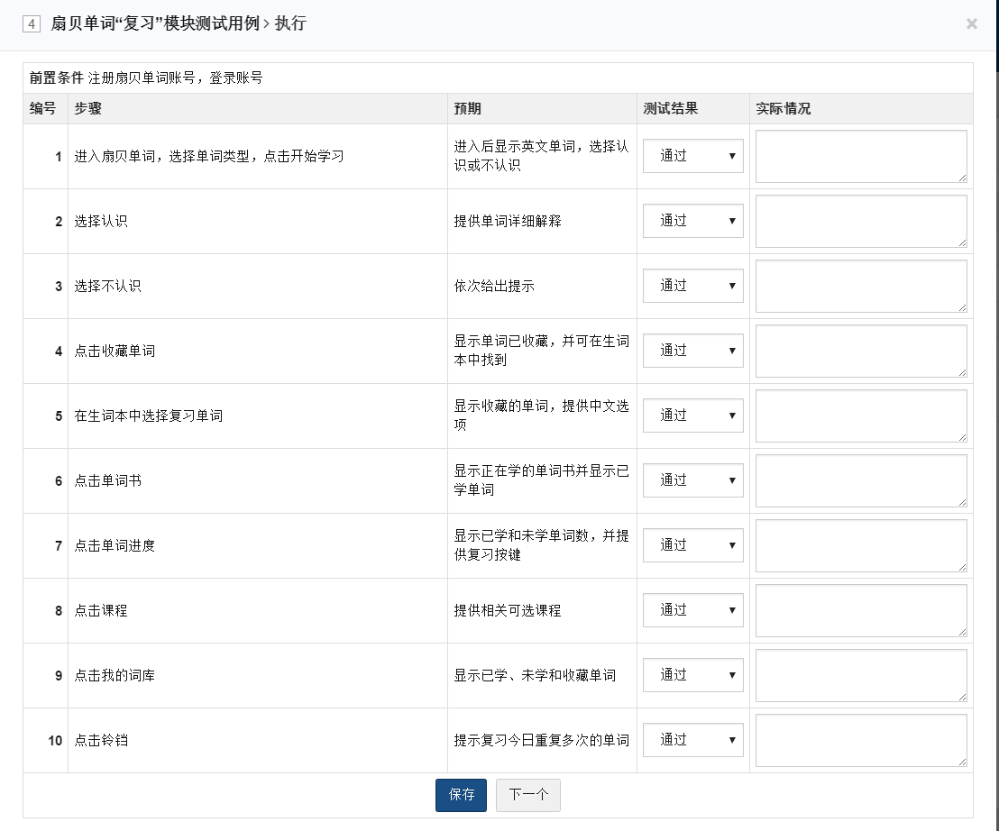Click step text 点击铃铛
Viewport: 999px width, 831px height.
101,741
